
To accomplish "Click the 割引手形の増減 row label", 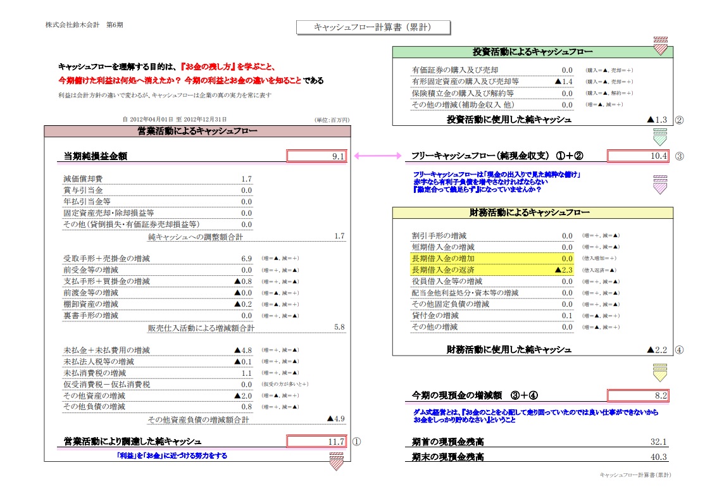I will 439,235.
